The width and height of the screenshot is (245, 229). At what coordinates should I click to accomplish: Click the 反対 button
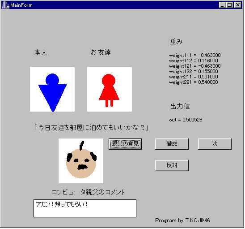[x=172, y=165]
